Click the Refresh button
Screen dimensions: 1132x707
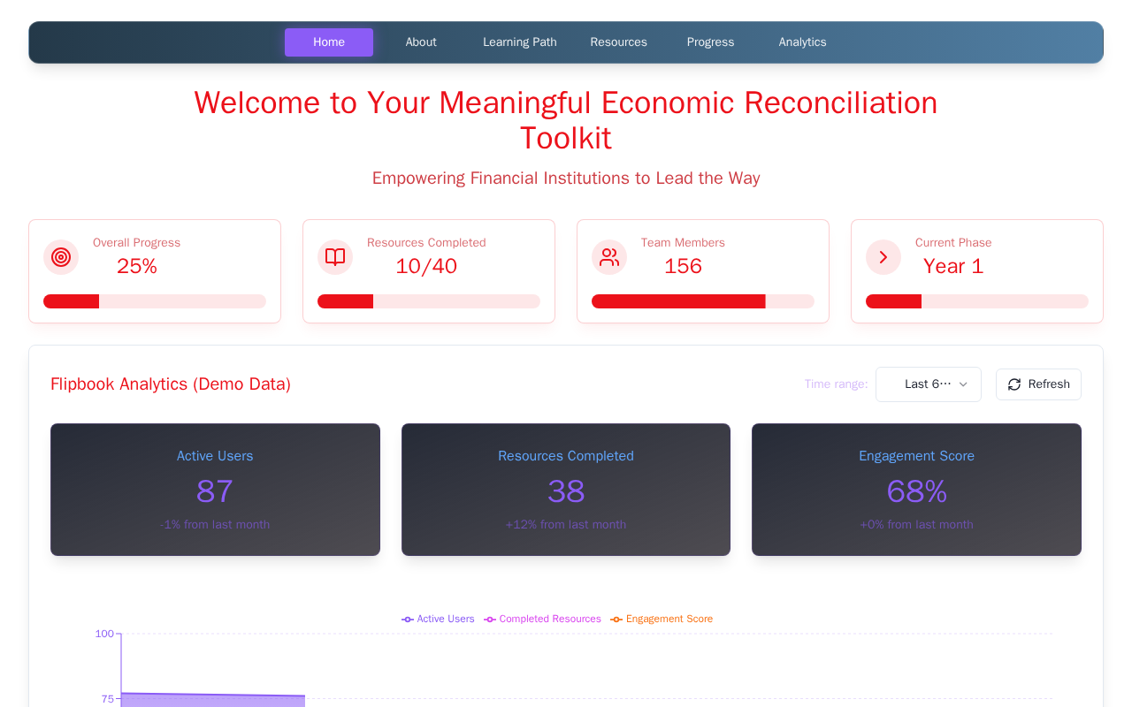[1038, 384]
